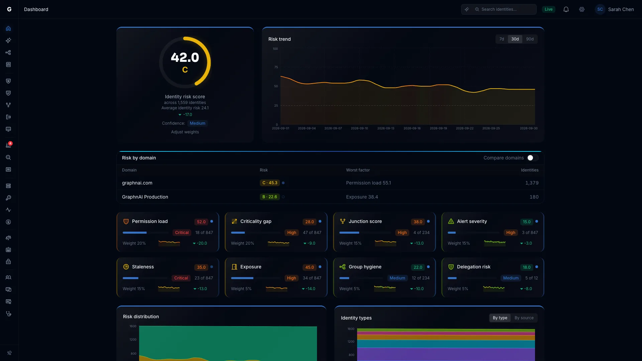Open the Home dashboard sidebar icon
This screenshot has width=642, height=361.
(8, 28)
